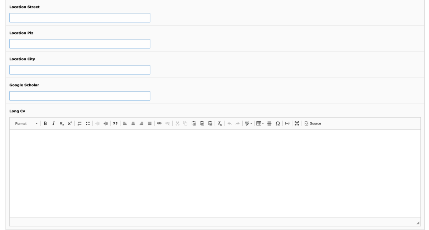Image resolution: width=429 pixels, height=230 pixels.
Task: Insert special character using omega icon
Action: (277, 123)
